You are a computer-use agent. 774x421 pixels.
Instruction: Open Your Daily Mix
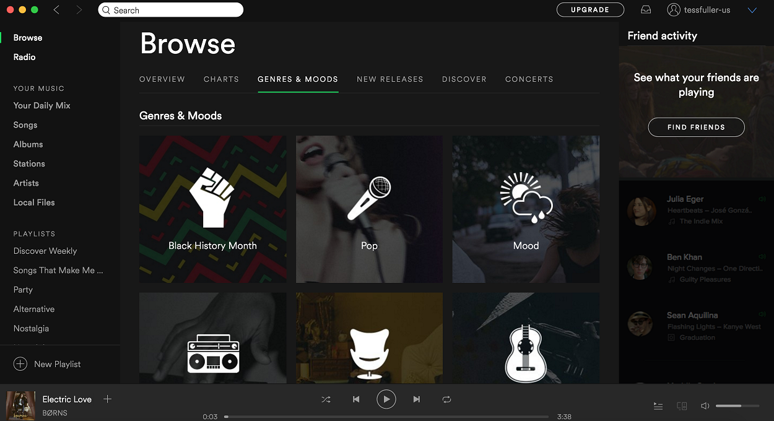(42, 106)
